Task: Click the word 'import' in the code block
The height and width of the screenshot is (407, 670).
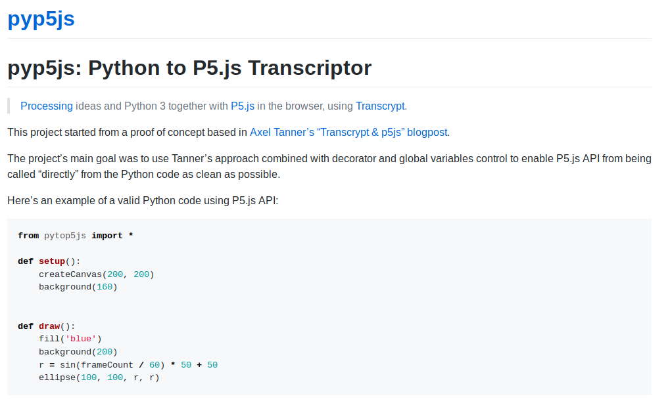Action: tap(107, 236)
